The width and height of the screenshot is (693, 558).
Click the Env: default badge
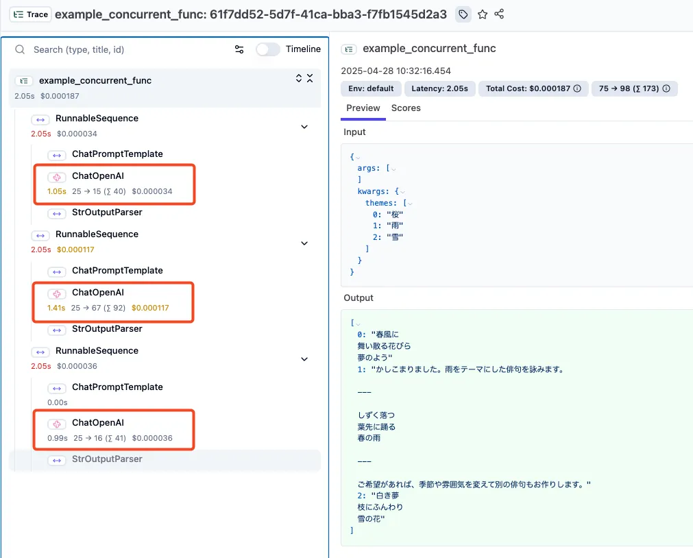point(371,88)
